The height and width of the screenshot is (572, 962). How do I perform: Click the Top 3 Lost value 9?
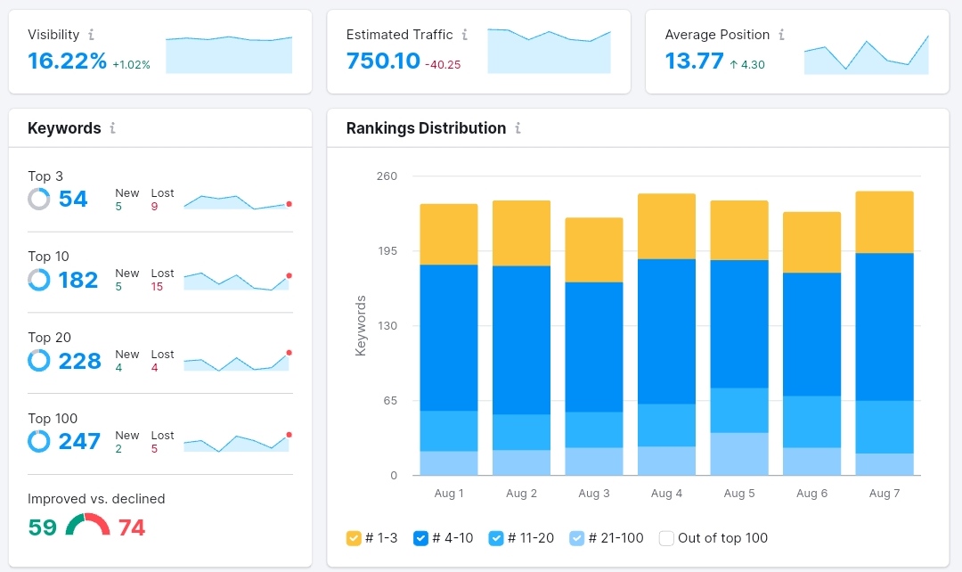point(155,207)
